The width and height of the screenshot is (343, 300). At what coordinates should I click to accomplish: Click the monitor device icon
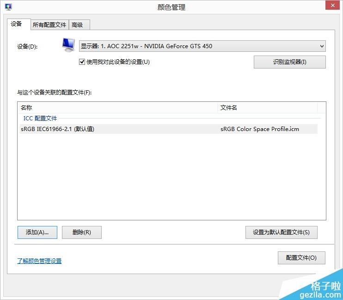(68, 45)
